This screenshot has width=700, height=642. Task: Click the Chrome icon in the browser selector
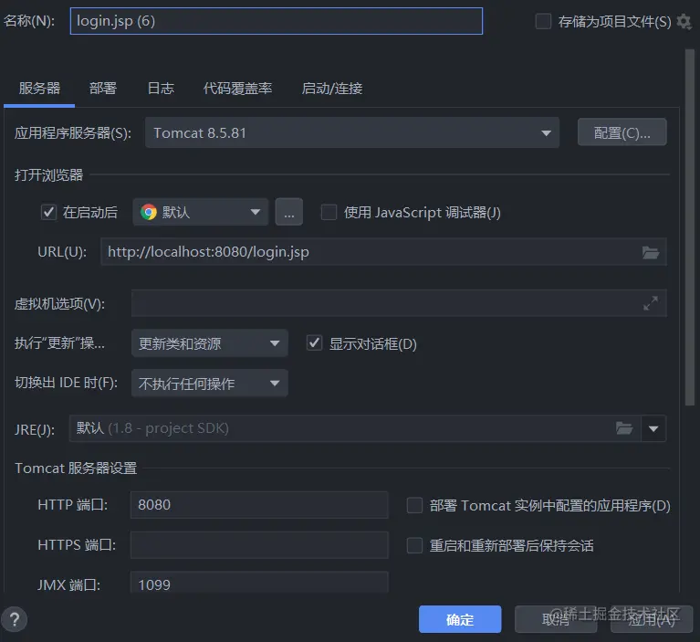click(x=149, y=212)
